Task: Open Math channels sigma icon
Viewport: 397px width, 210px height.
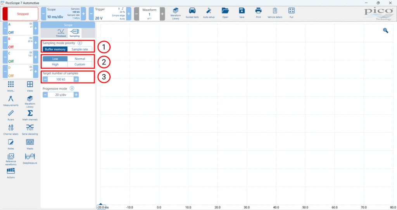Action: coord(30,115)
